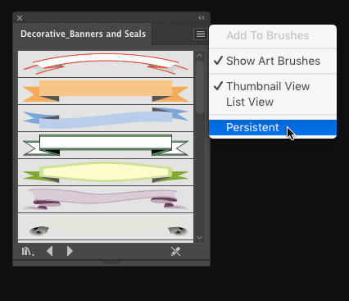Open the Brush Libraries menu icon
Screen dimensions: 349x301
(x=28, y=251)
